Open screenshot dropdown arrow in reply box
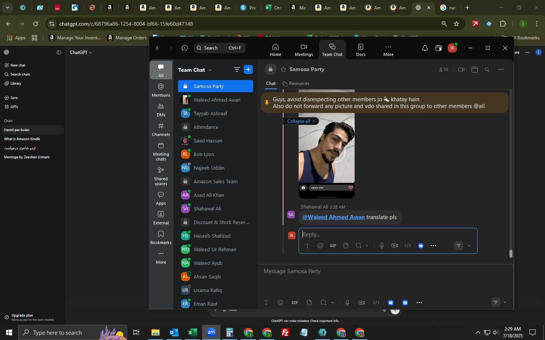 [x=367, y=246]
